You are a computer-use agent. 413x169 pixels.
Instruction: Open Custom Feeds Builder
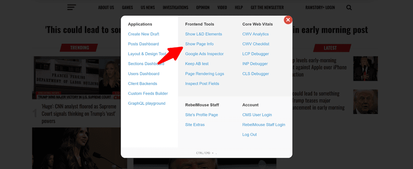(148, 93)
